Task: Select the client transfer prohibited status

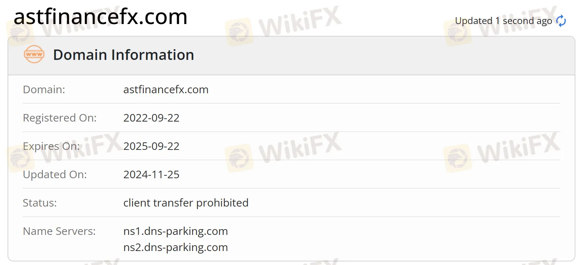Action: coord(186,203)
